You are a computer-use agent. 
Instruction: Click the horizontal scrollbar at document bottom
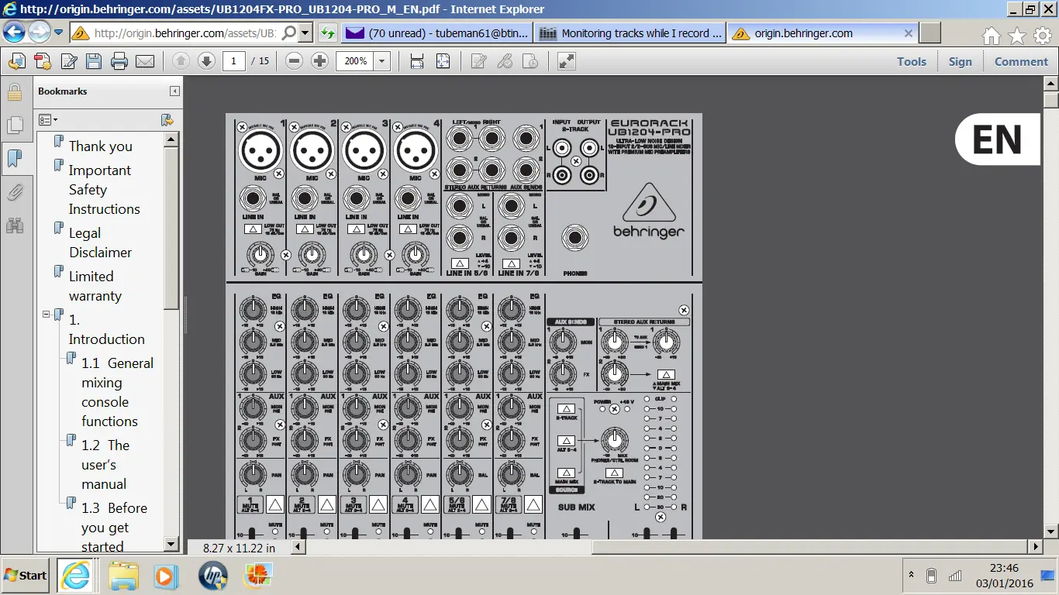point(667,547)
